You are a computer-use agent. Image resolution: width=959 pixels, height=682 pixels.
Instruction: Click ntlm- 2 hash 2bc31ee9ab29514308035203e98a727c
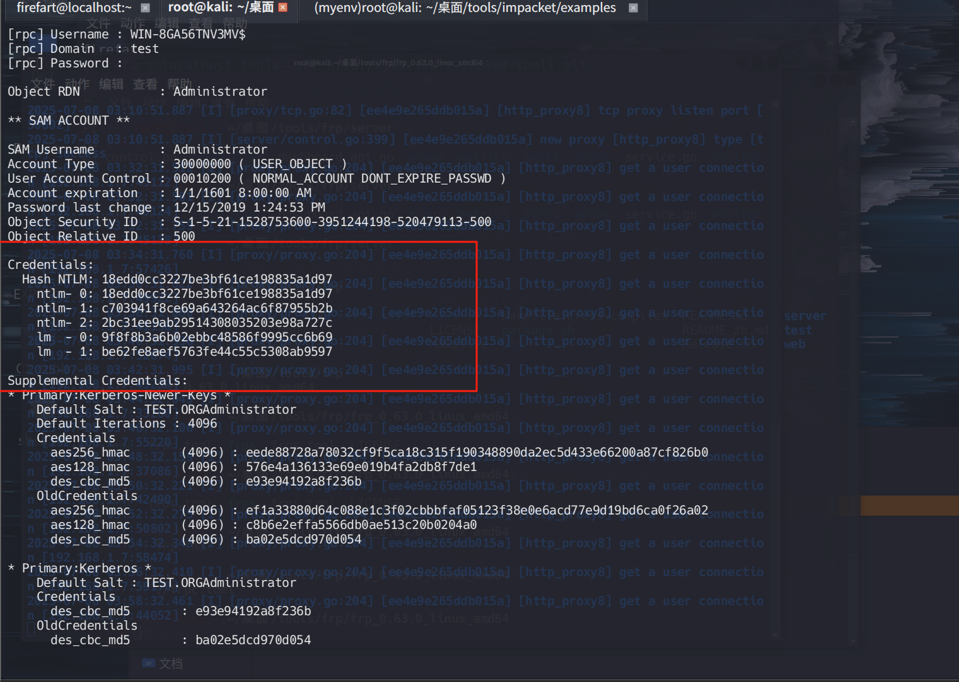(x=217, y=322)
